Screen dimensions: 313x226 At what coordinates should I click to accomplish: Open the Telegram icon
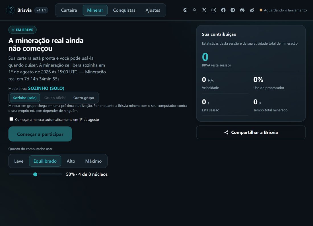pyautogui.click(x=233, y=10)
